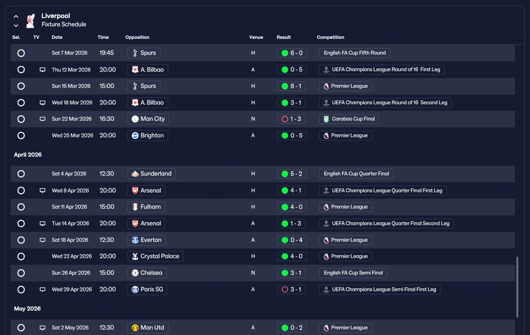Viewport: 530px width, 335px height.
Task: Click the Carabao Cup trophy icon
Action: 326,119
